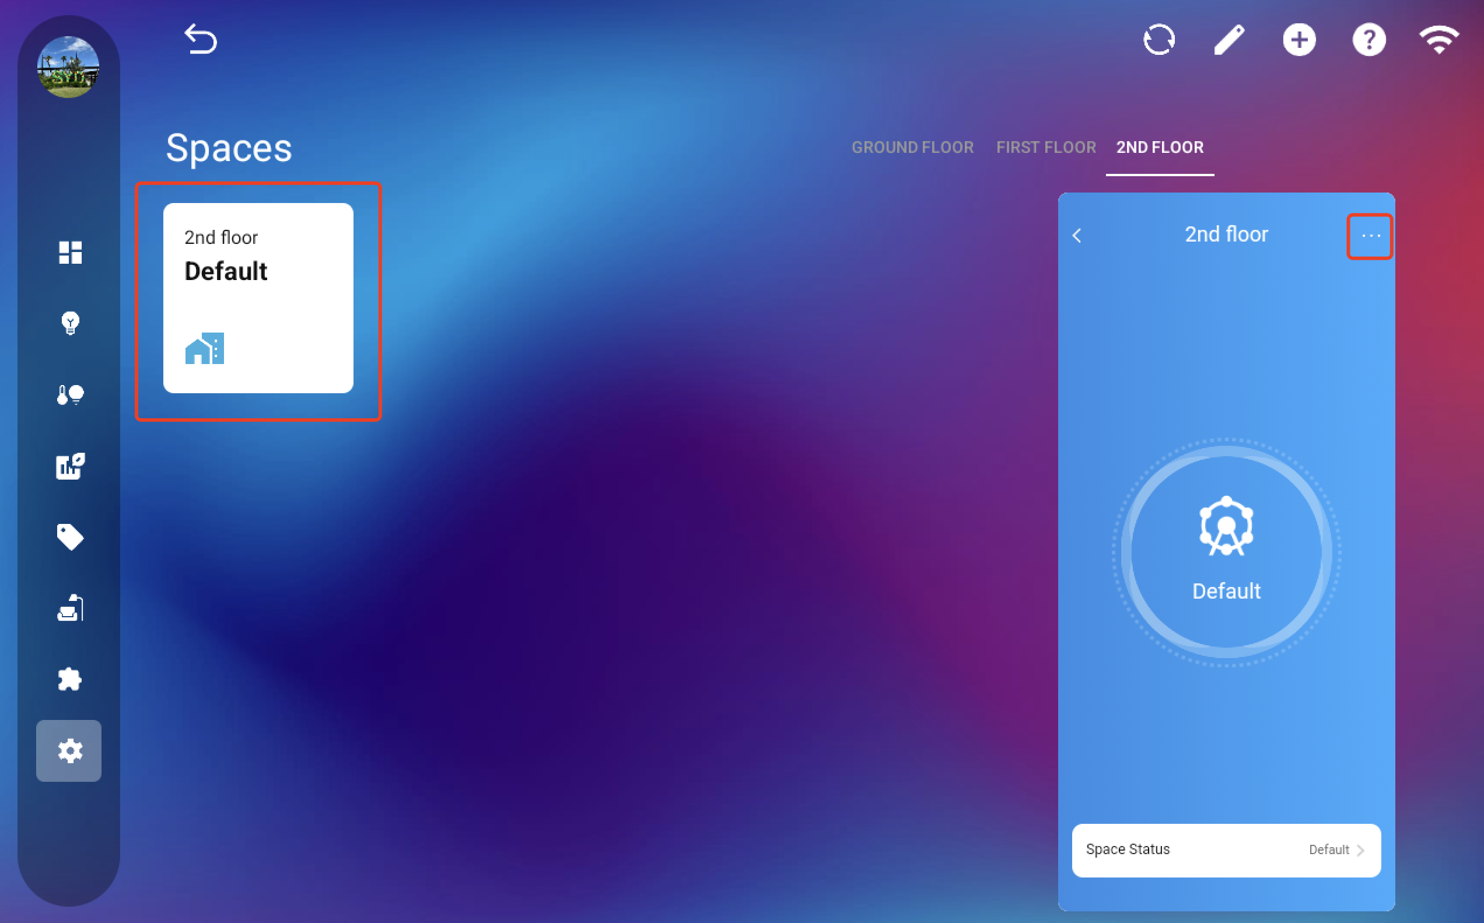The height and width of the screenshot is (923, 1484).
Task: Open the dashboard grid sidebar icon
Action: [69, 252]
